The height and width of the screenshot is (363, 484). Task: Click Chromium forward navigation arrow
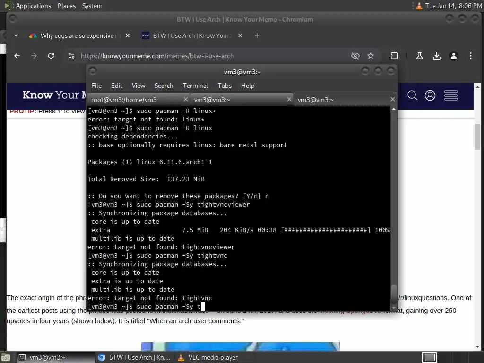(34, 56)
